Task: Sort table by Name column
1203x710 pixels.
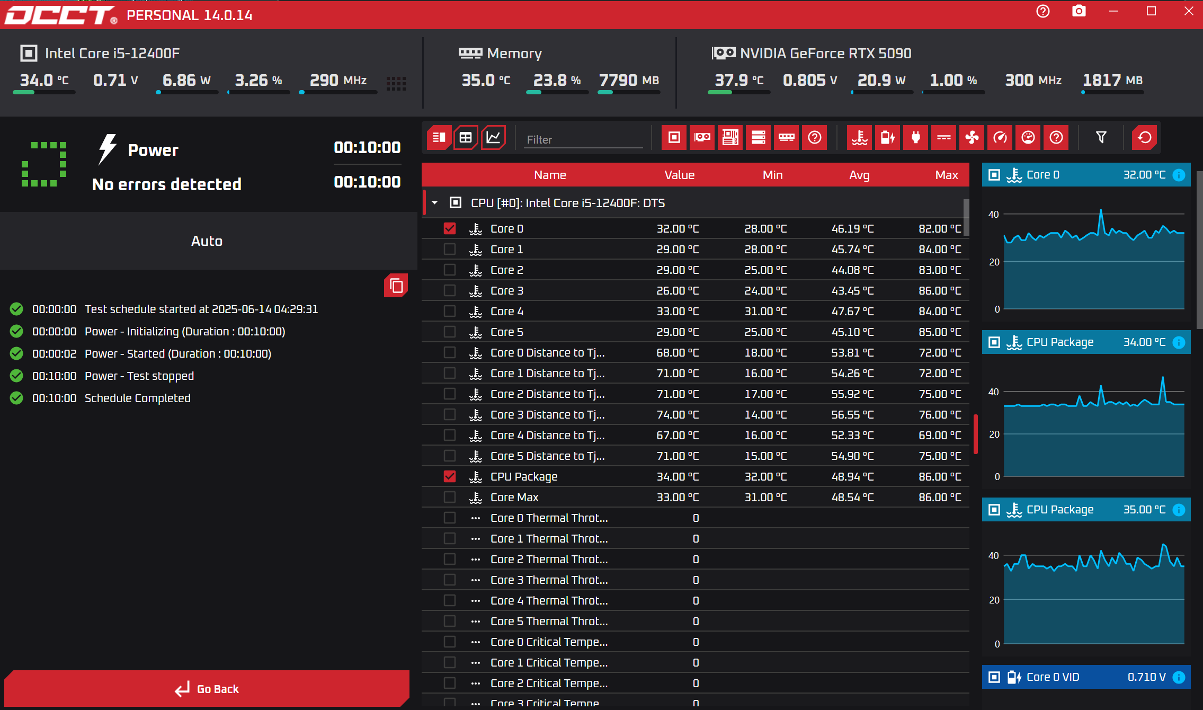Action: coord(550,175)
